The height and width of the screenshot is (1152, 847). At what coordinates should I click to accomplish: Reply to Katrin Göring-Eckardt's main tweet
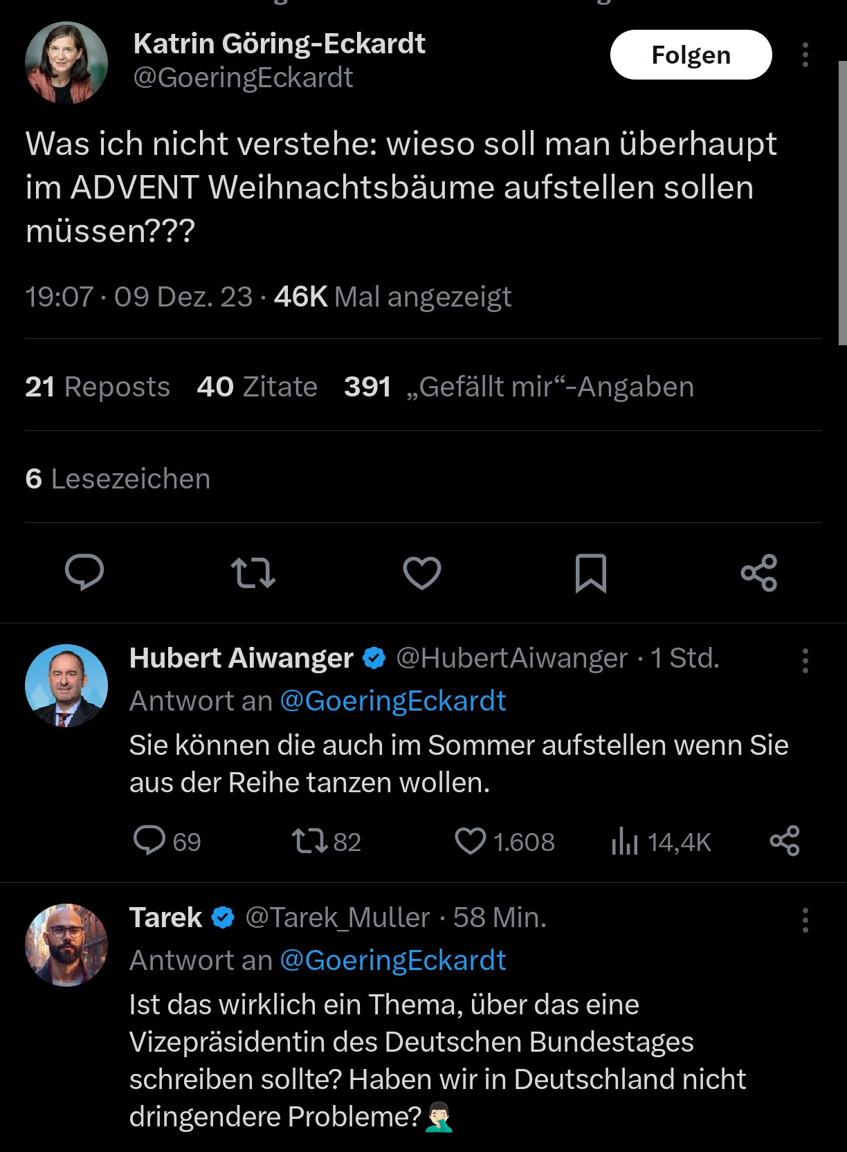84,573
